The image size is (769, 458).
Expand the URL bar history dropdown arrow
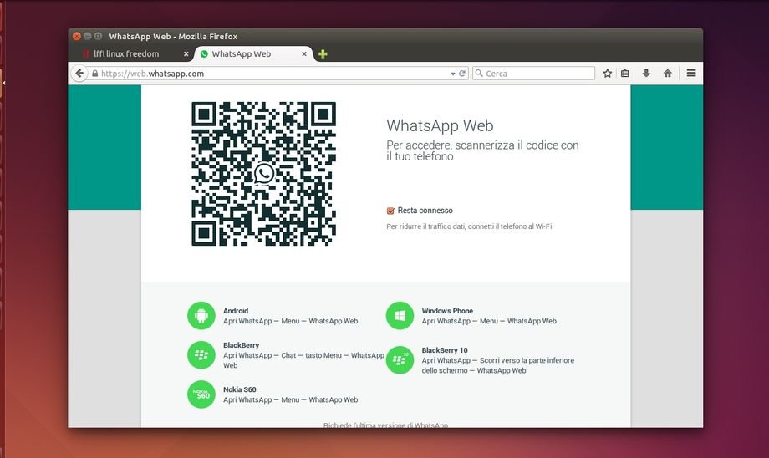[452, 74]
